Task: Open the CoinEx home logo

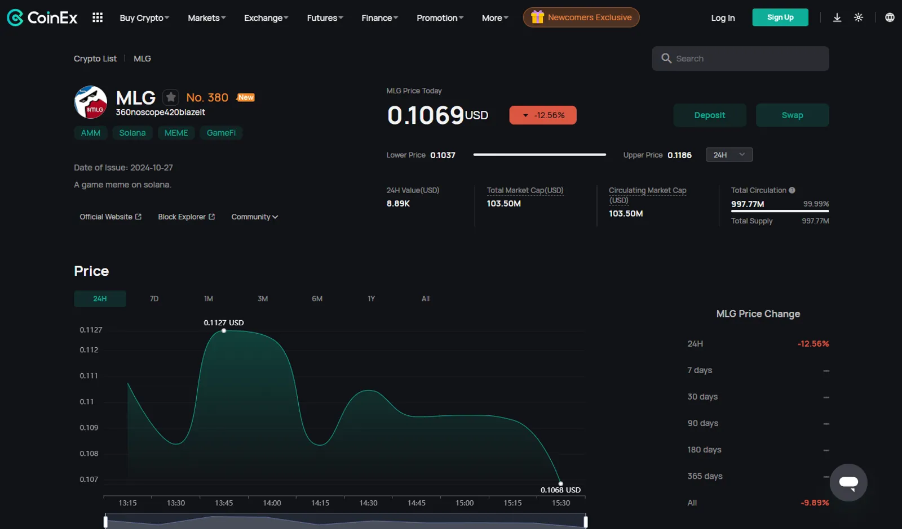Action: [42, 17]
